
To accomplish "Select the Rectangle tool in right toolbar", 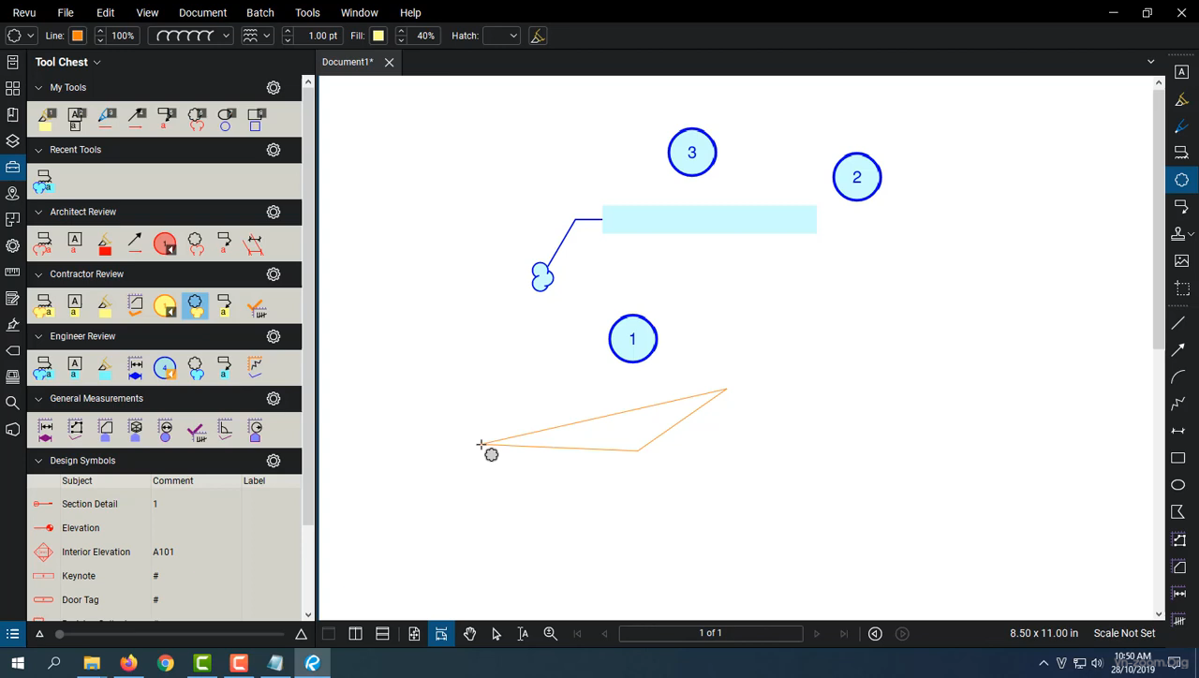I will 1179,458.
